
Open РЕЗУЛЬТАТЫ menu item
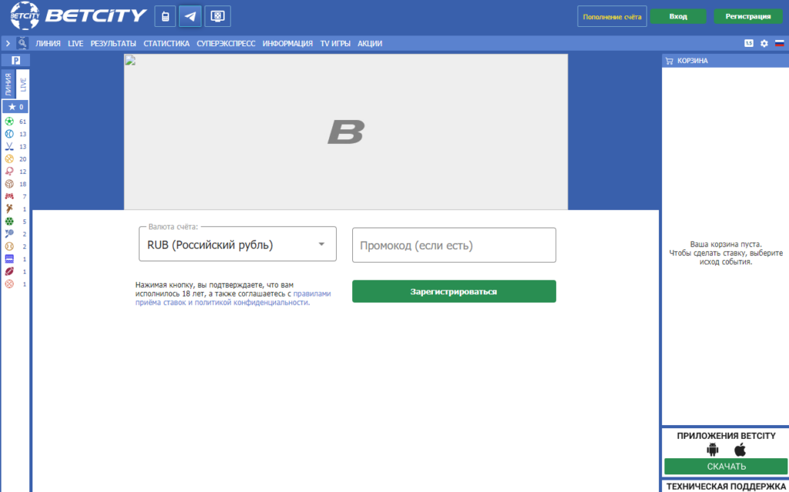coord(113,44)
